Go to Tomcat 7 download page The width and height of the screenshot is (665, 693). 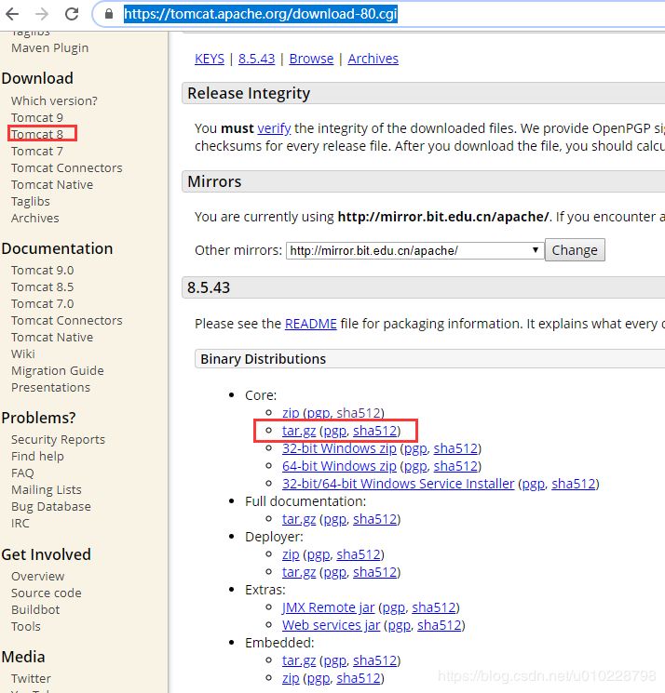(x=37, y=152)
